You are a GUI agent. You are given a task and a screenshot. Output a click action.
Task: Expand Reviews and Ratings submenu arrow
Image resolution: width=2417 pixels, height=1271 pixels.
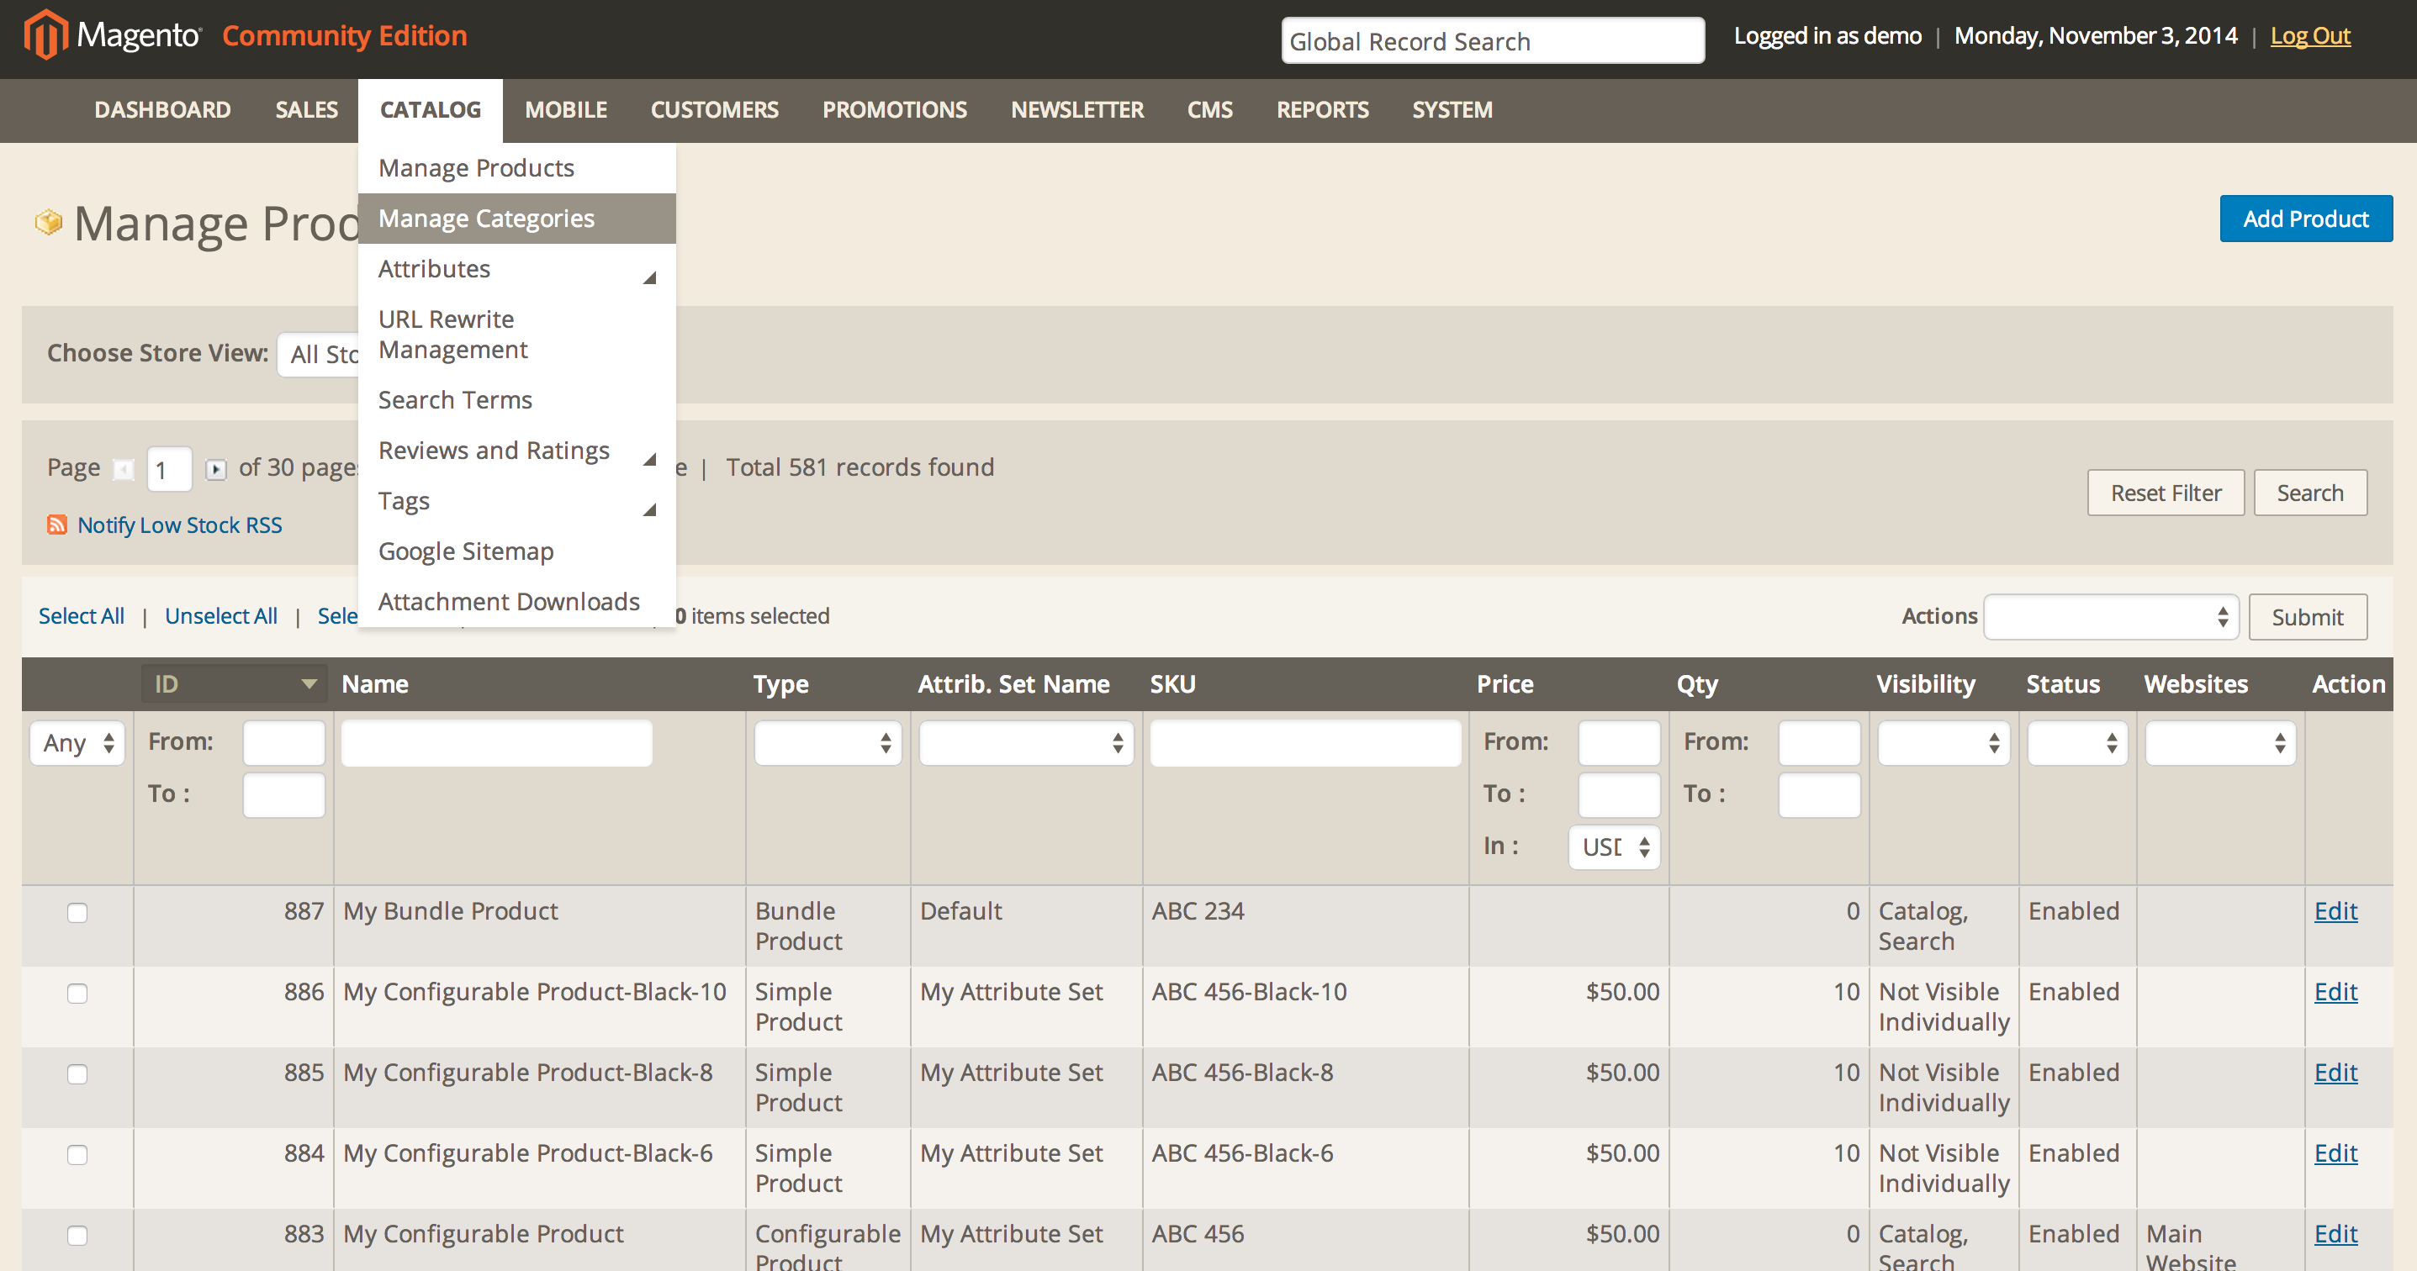pos(648,459)
